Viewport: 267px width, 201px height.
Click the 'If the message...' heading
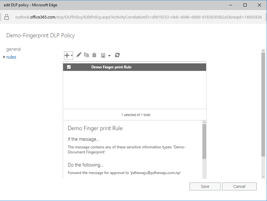84,139
